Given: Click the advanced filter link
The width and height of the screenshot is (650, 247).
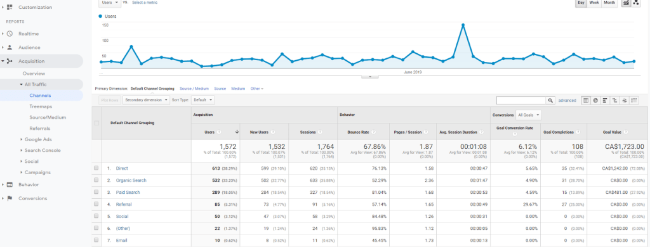Looking at the screenshot, I should coord(567,100).
